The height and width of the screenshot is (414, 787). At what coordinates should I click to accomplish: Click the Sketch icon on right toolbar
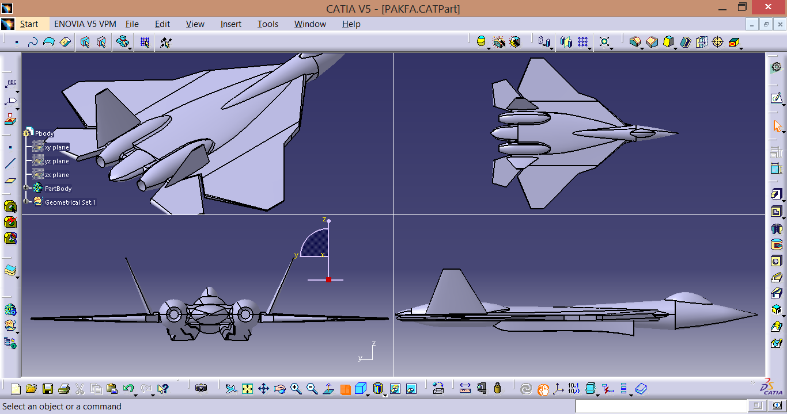tap(776, 98)
